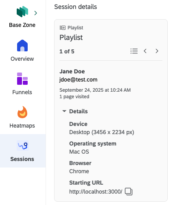
Task: Go to the next session in playlist
Action: pyautogui.click(x=157, y=51)
